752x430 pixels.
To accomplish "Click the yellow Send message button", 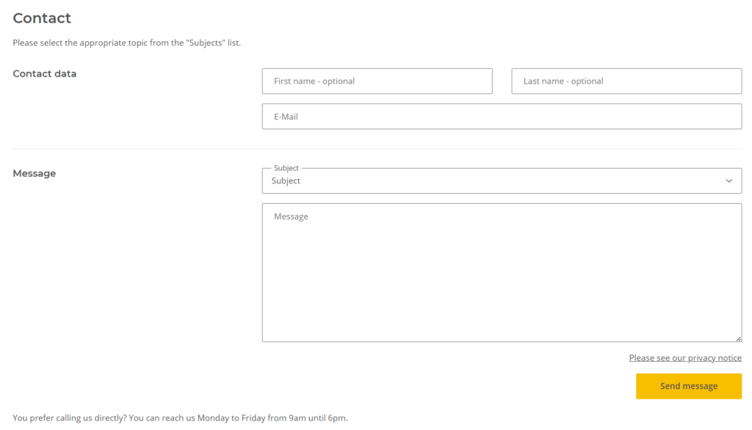I will [x=689, y=385].
